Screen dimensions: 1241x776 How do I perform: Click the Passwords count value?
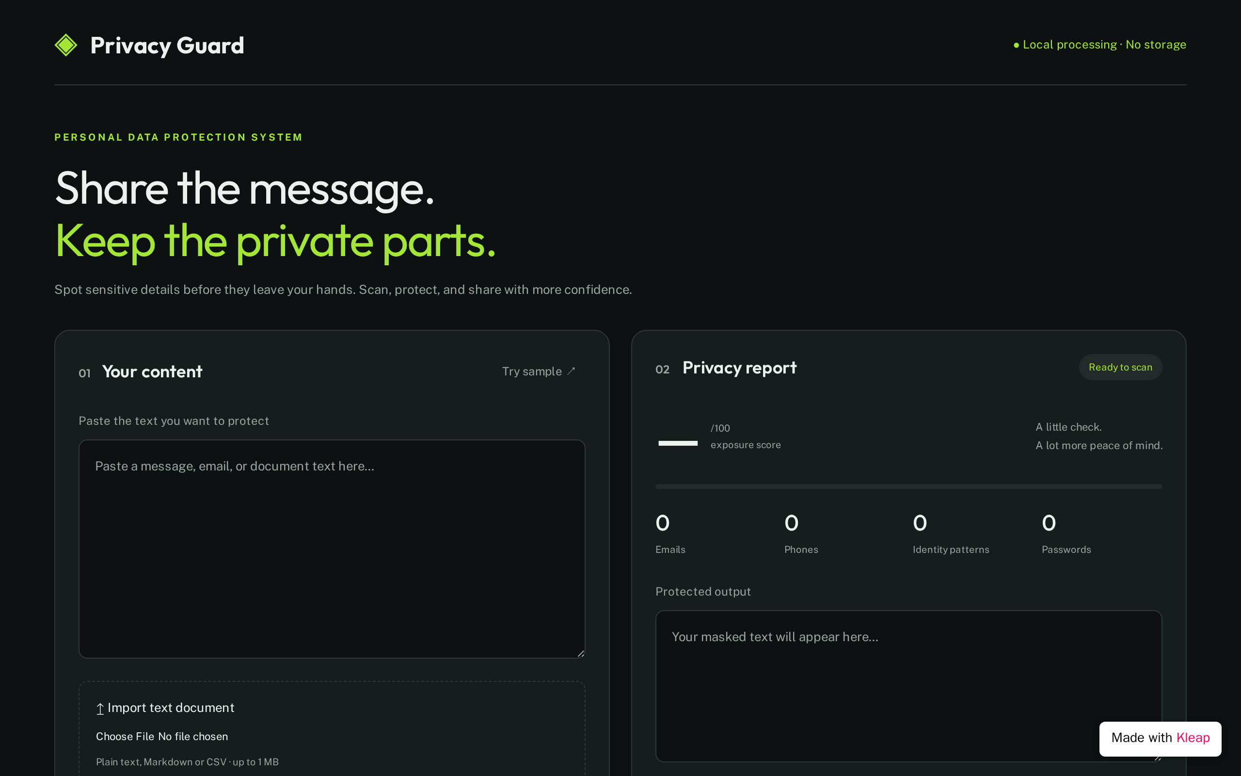click(x=1049, y=523)
